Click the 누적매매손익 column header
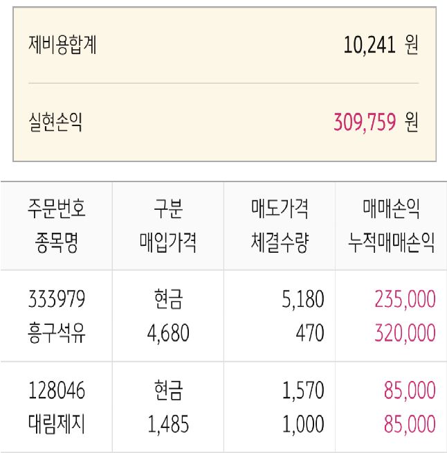Viewport: 447px width, 453px height. [x=392, y=243]
